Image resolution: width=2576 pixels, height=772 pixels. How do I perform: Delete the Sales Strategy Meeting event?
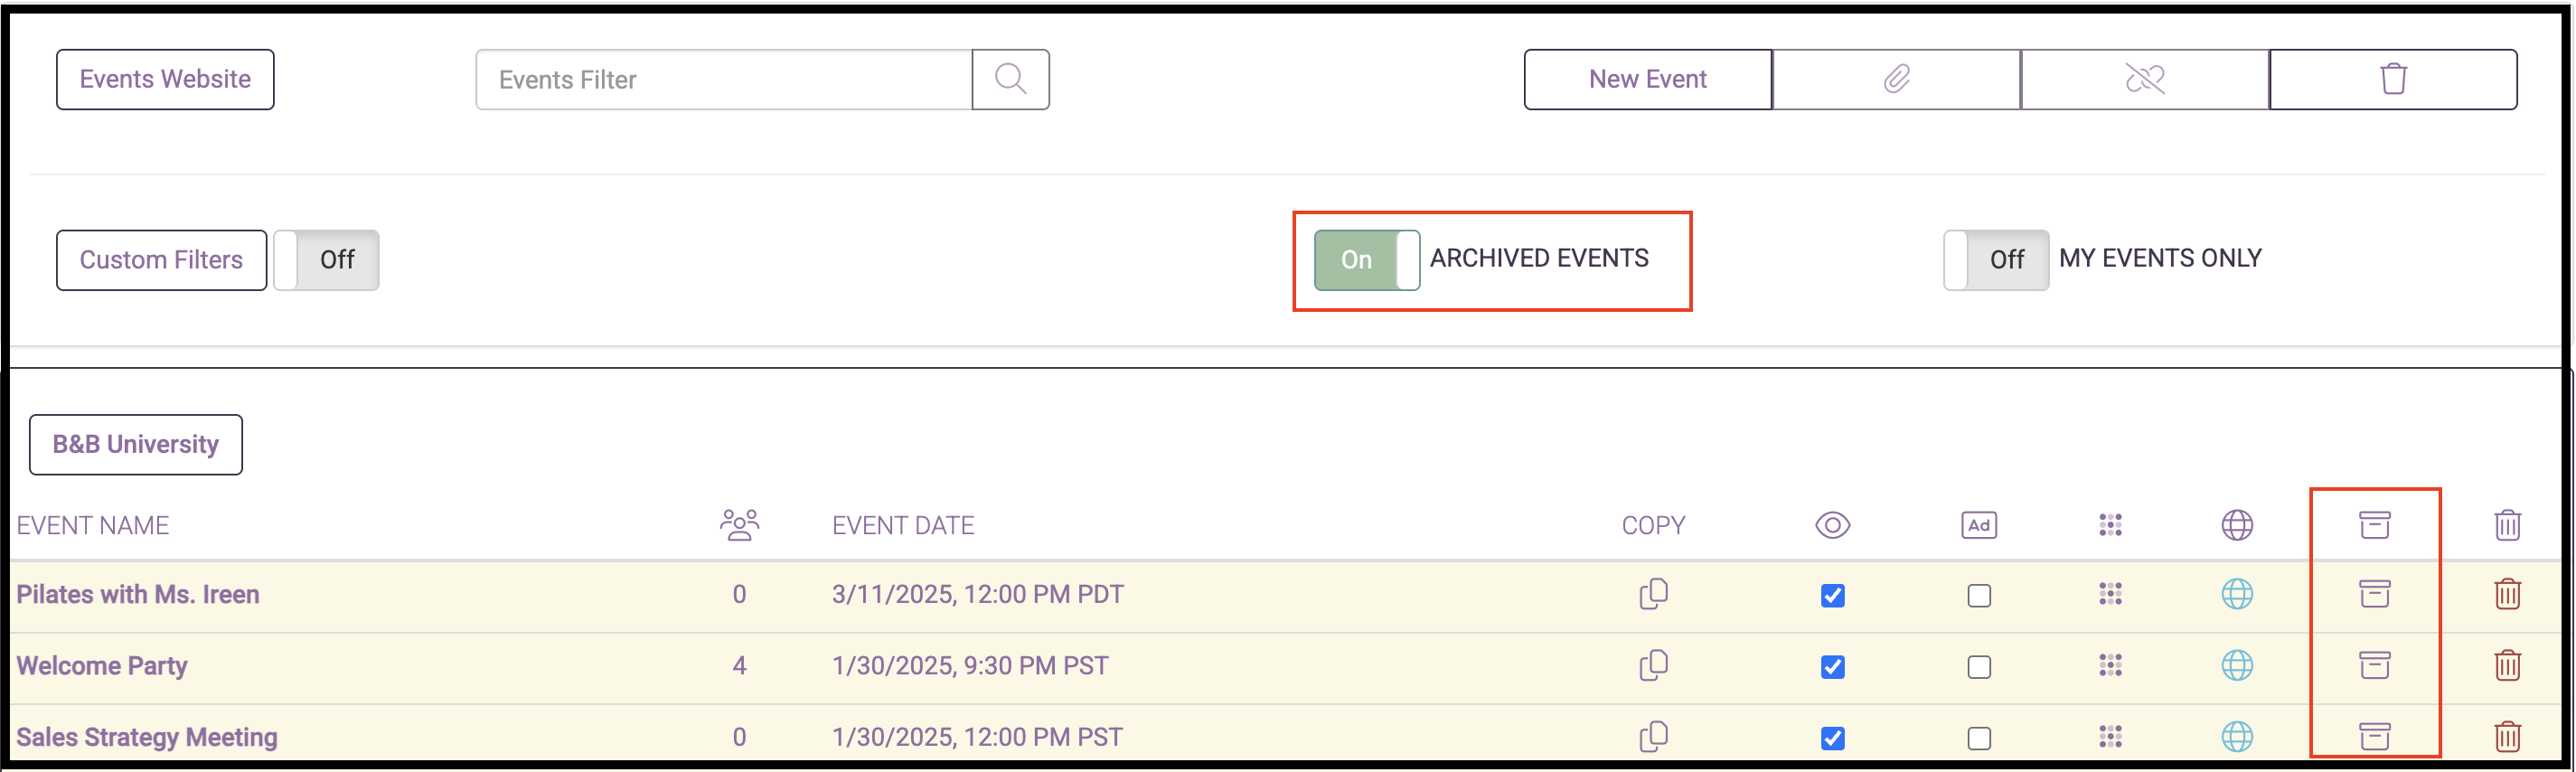pos(2507,737)
